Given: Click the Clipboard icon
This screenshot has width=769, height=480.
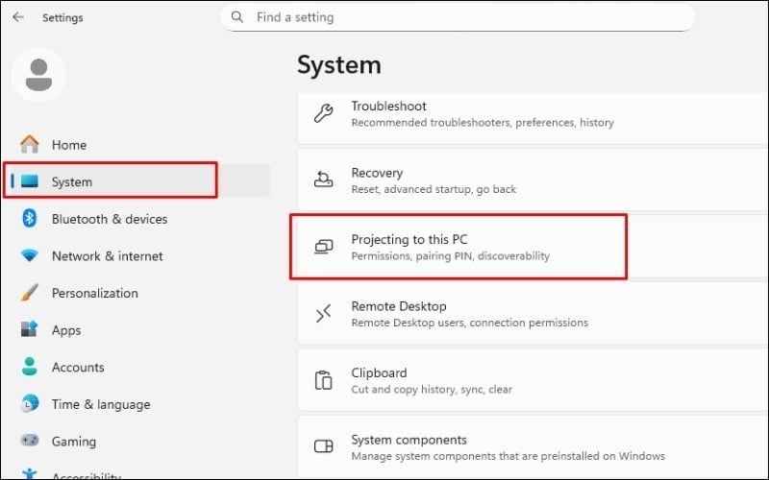Looking at the screenshot, I should 324,380.
